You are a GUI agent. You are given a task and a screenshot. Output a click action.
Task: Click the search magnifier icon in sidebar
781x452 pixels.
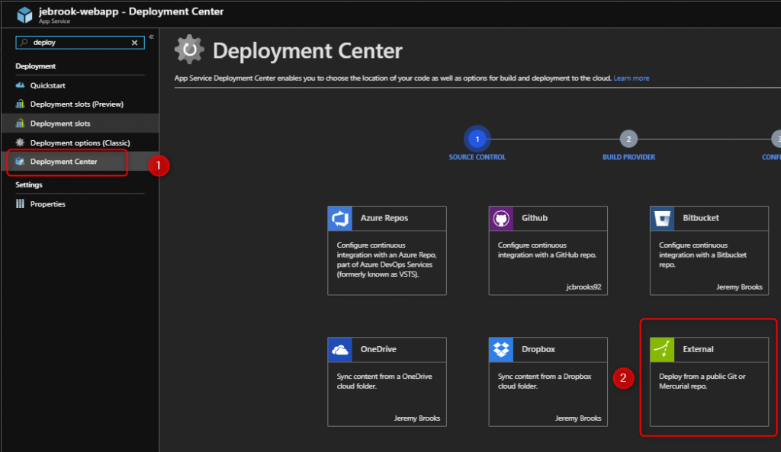click(x=24, y=43)
